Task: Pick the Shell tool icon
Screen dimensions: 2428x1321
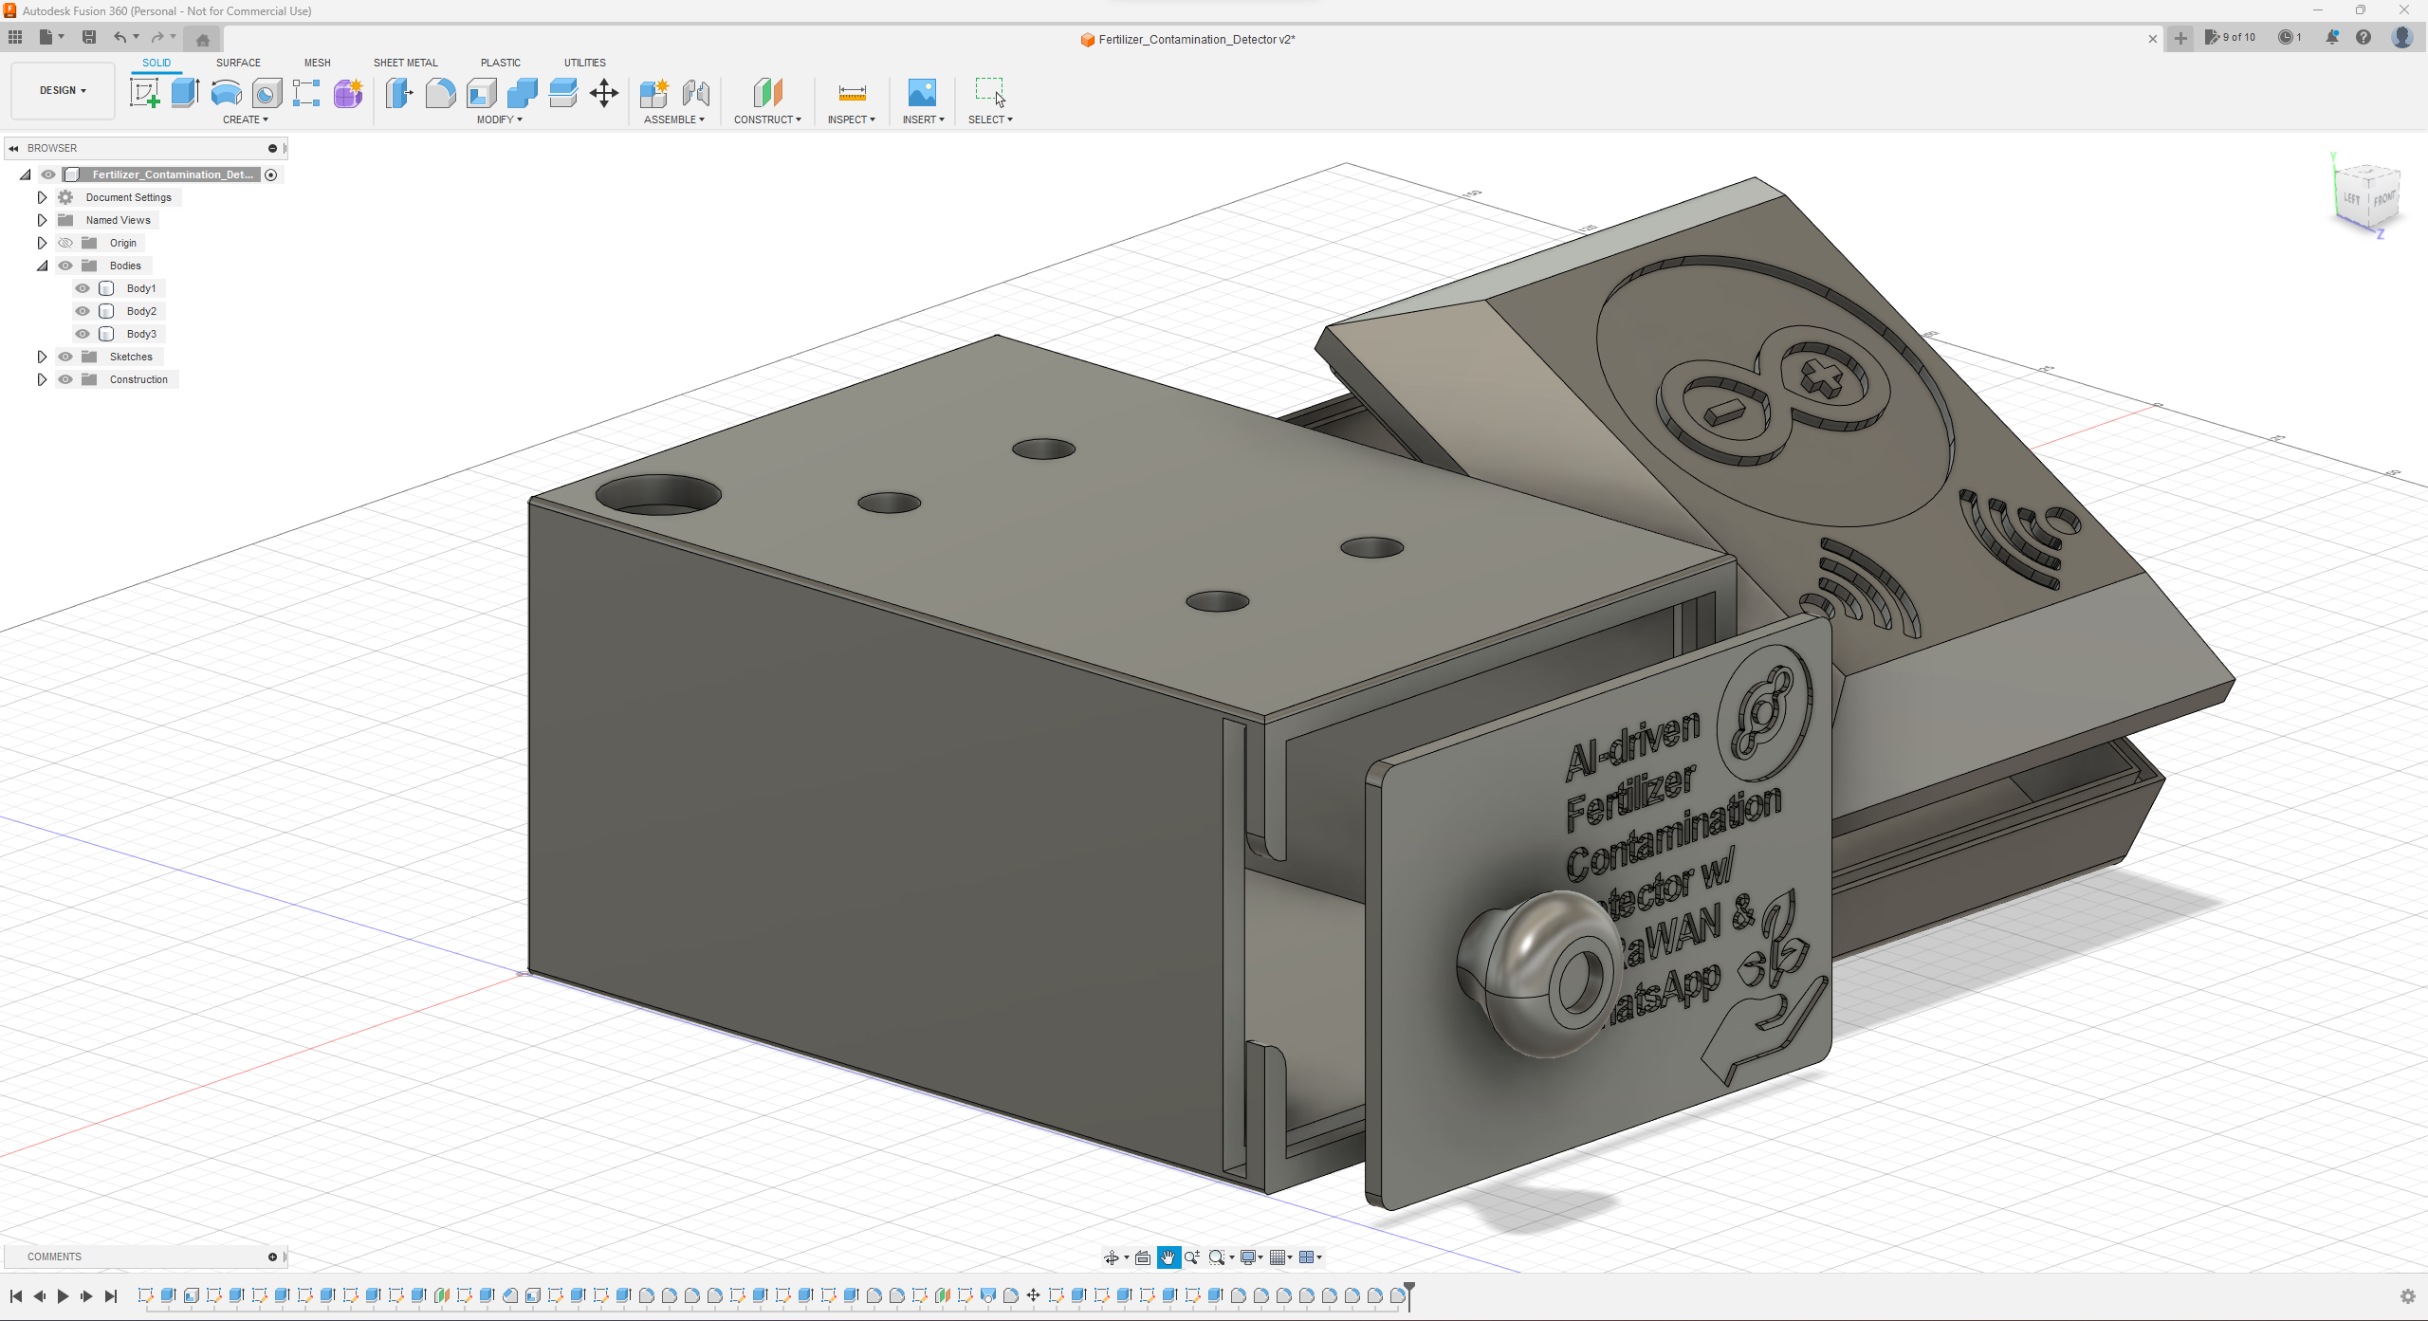Action: click(x=482, y=93)
